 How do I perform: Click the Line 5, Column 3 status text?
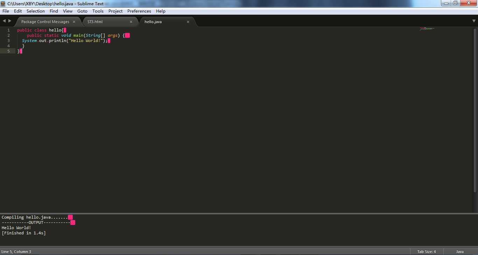(x=16, y=252)
